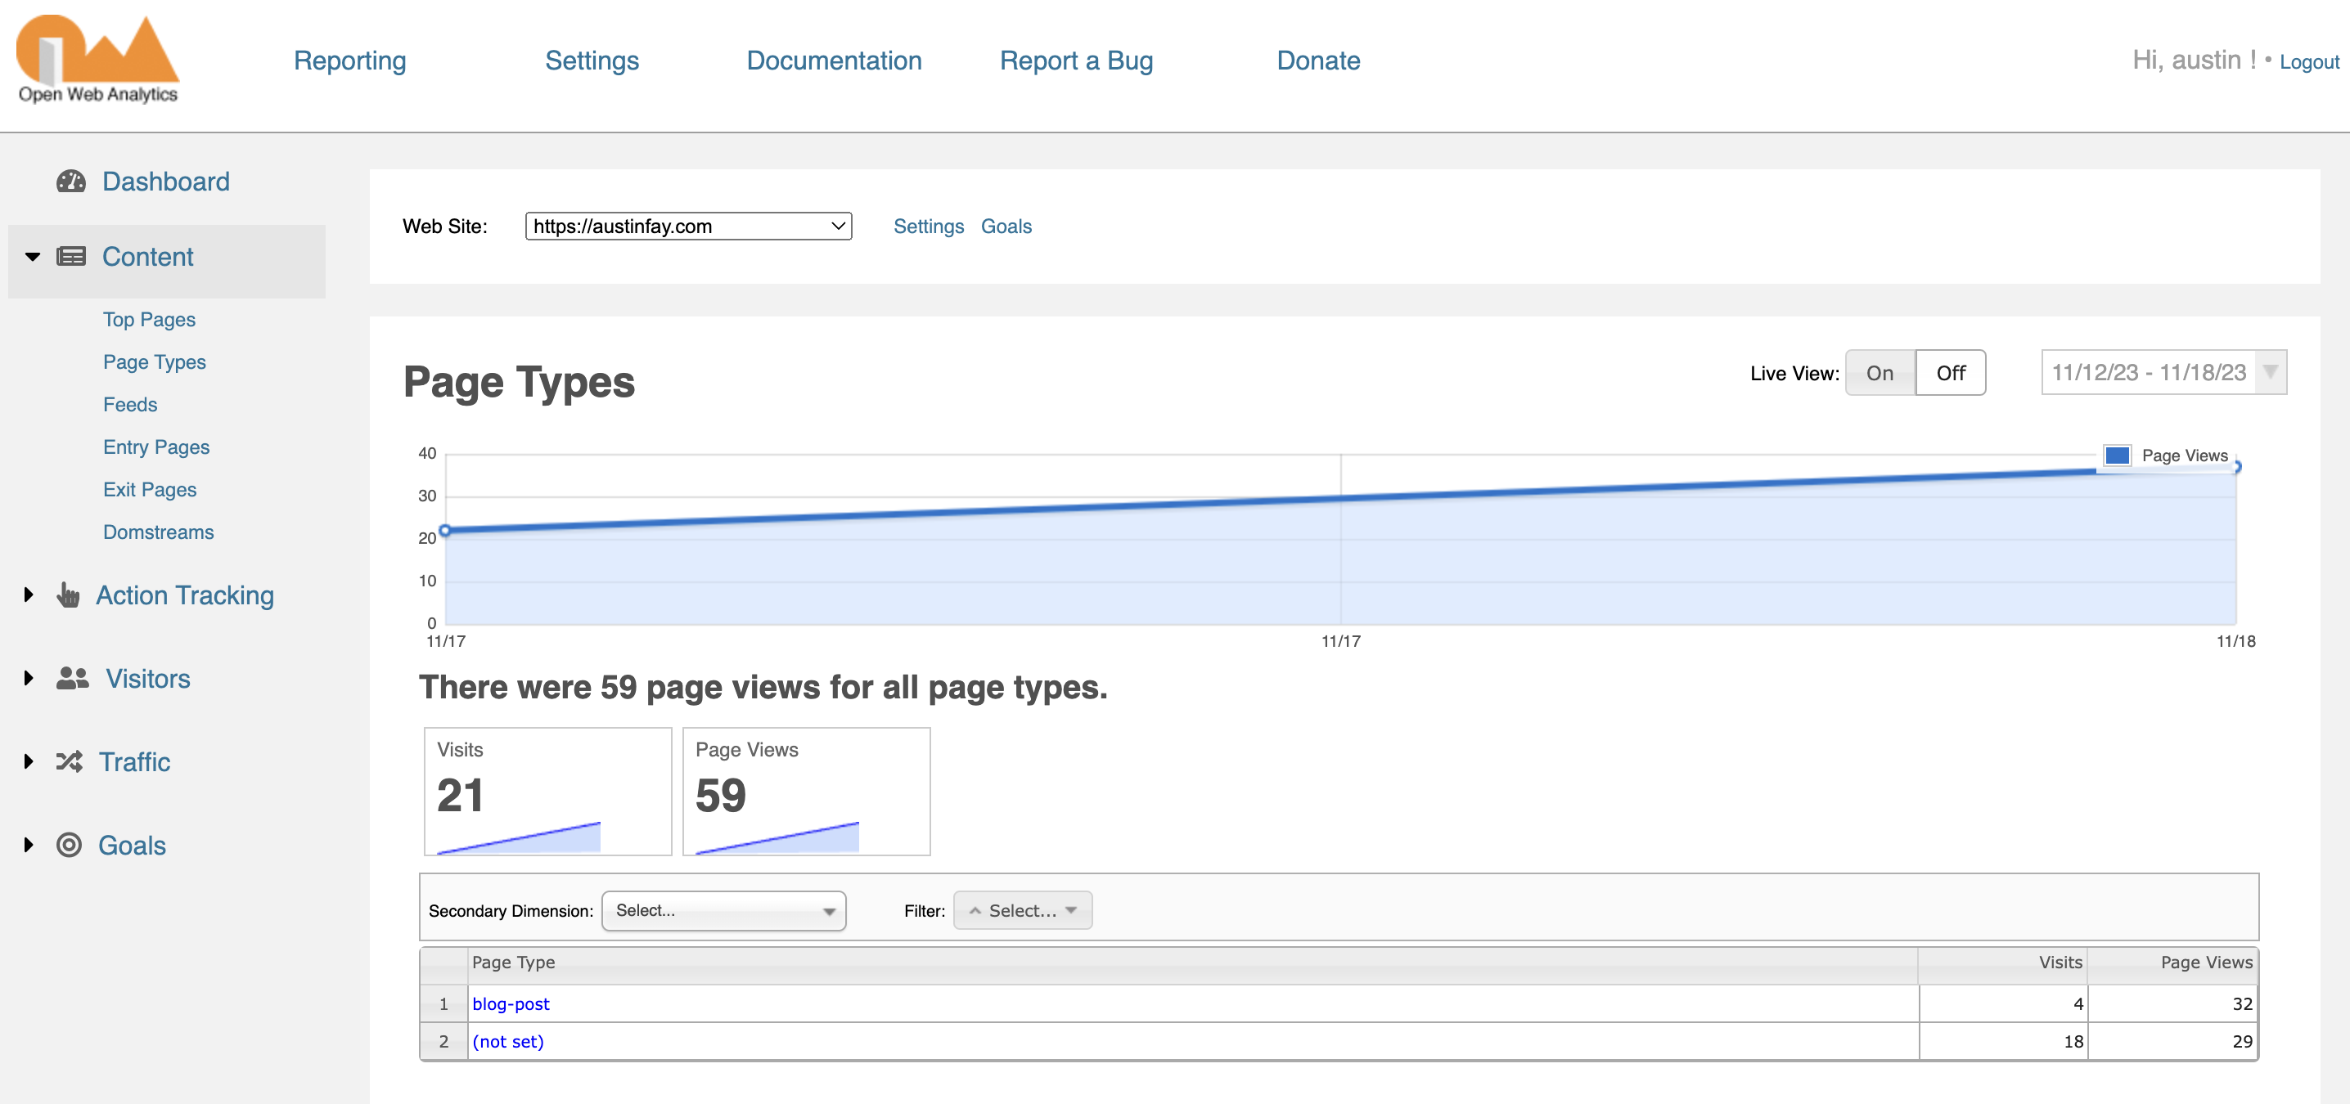
Task: Click the first data point on chart
Action: [445, 530]
